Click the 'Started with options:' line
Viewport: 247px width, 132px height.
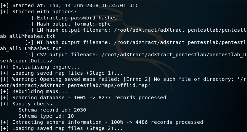38,12
